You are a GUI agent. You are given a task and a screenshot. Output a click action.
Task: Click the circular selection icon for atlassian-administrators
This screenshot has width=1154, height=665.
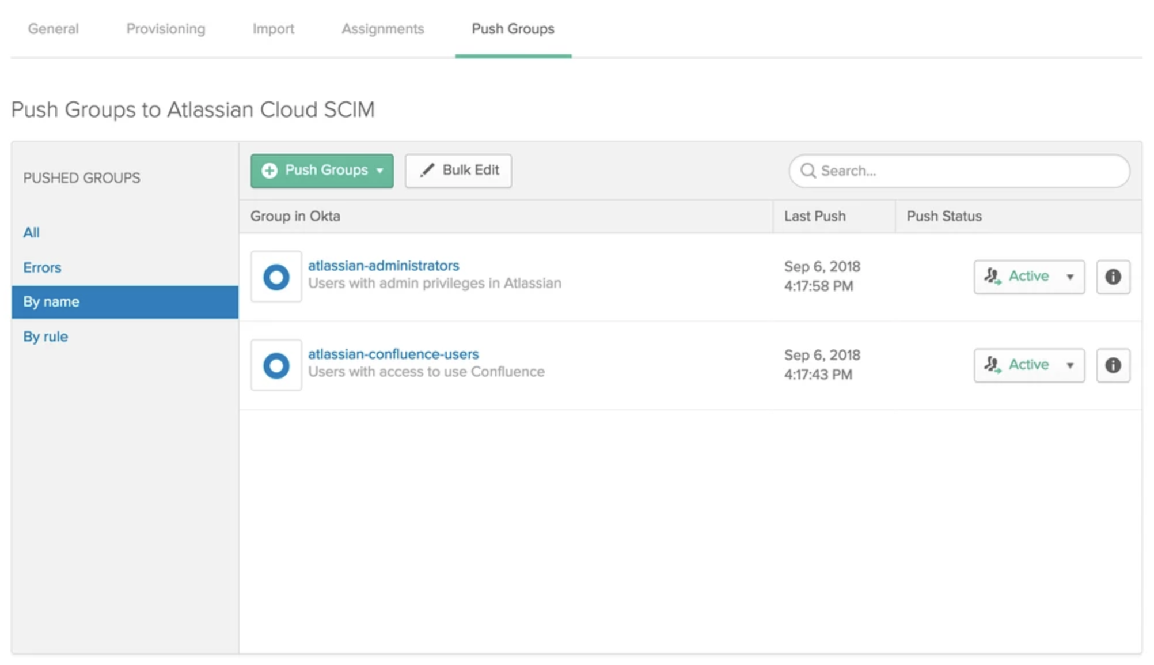point(276,275)
